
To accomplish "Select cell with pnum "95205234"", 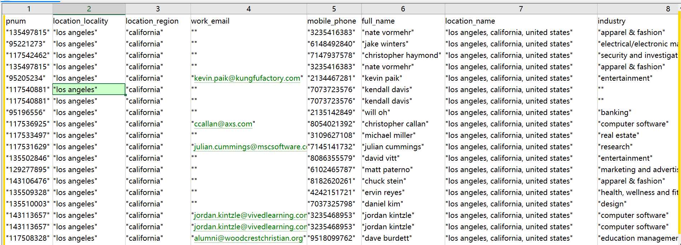I will click(x=29, y=78).
